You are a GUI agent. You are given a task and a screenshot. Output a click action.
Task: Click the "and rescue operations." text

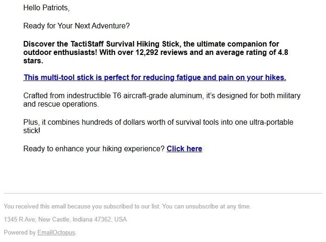pos(61,104)
